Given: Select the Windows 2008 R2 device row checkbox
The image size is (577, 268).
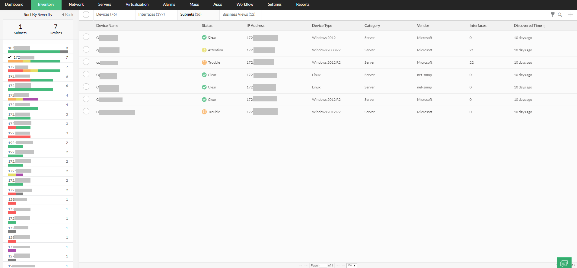Looking at the screenshot, I should pos(86,49).
